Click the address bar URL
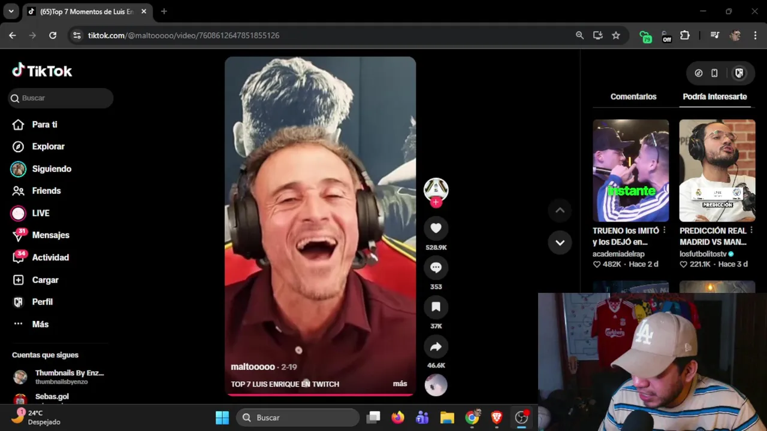The width and height of the screenshot is (767, 431). point(183,35)
